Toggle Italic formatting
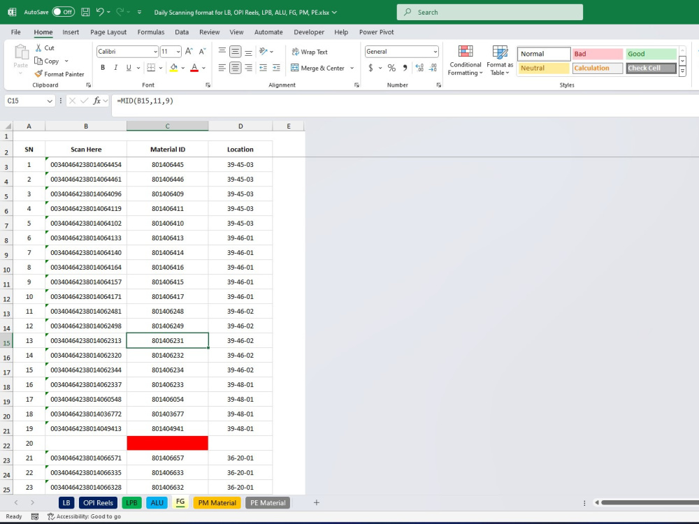699x524 pixels. [116, 68]
